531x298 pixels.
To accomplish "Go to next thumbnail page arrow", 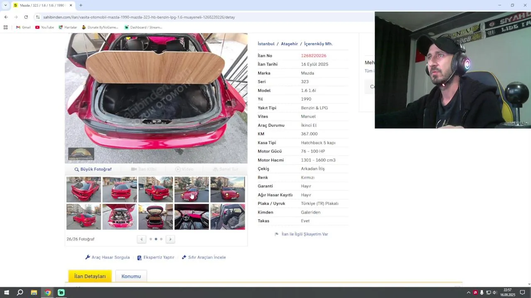I will (170, 239).
